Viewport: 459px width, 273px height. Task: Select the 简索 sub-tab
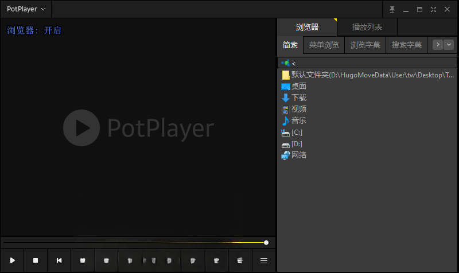tap(290, 45)
